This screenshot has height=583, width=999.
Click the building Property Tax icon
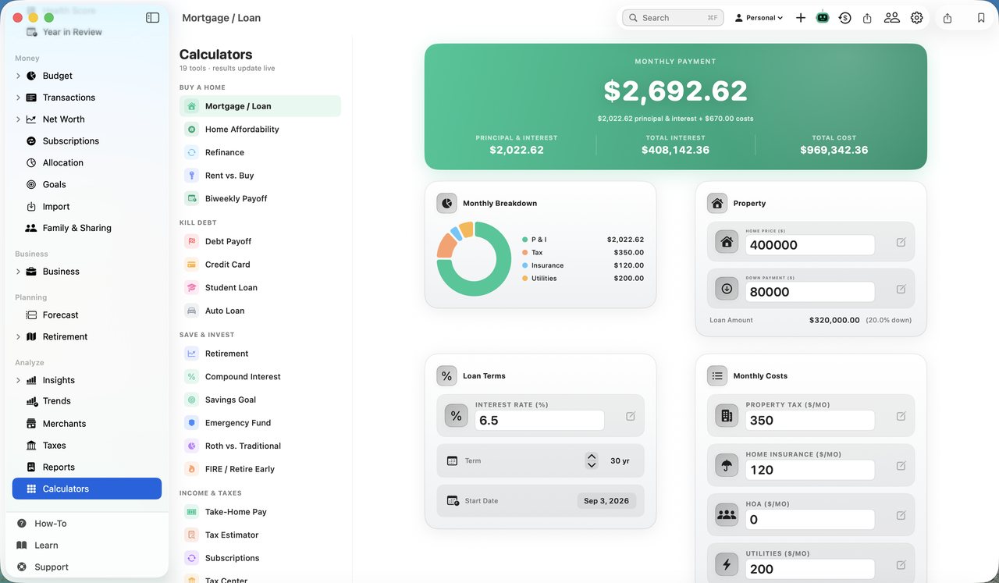(727, 416)
